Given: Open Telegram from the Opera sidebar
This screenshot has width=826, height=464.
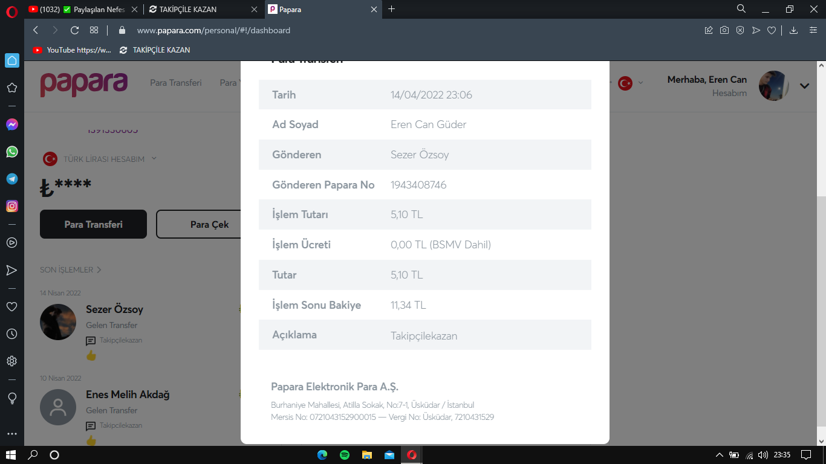Looking at the screenshot, I should pyautogui.click(x=12, y=179).
